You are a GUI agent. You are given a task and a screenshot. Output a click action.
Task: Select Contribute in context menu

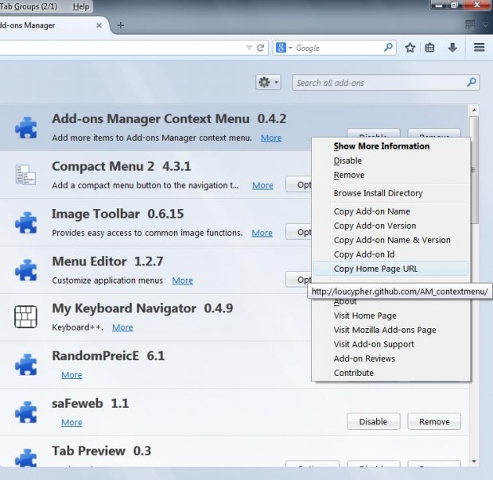[390, 374]
